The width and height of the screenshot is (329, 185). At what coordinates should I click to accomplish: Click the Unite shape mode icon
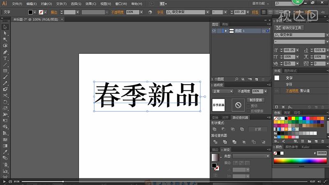pyautogui.click(x=214, y=129)
